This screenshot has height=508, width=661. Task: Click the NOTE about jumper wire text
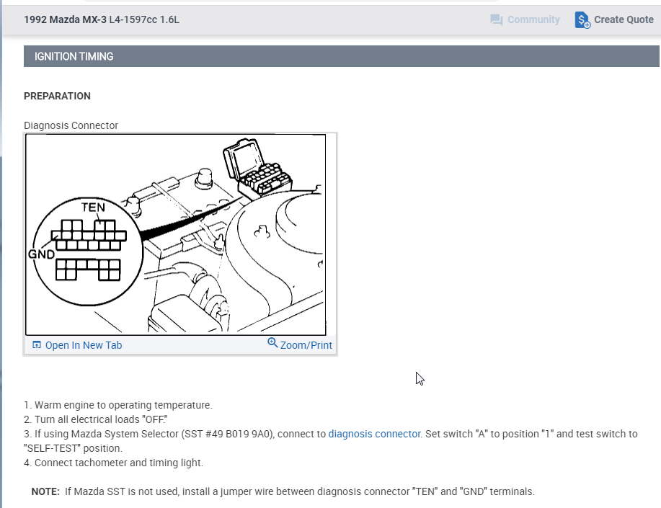coord(283,491)
